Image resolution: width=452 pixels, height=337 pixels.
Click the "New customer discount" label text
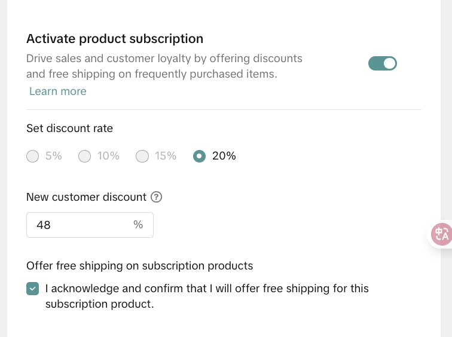coord(86,197)
